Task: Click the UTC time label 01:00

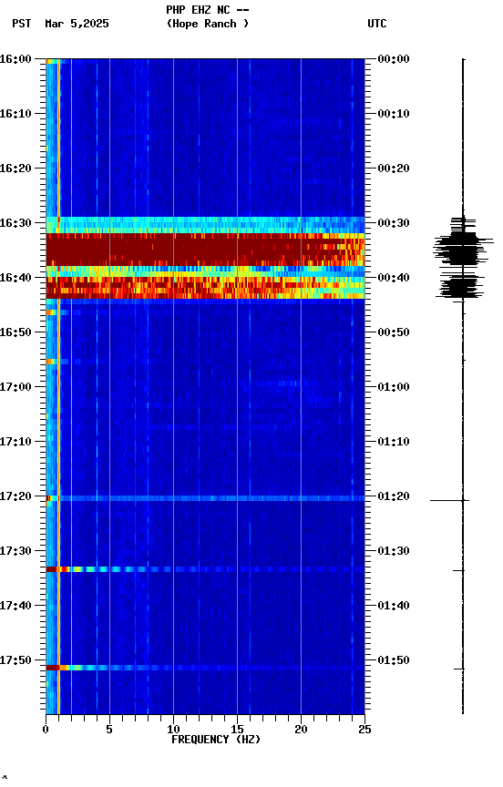Action: coord(394,387)
